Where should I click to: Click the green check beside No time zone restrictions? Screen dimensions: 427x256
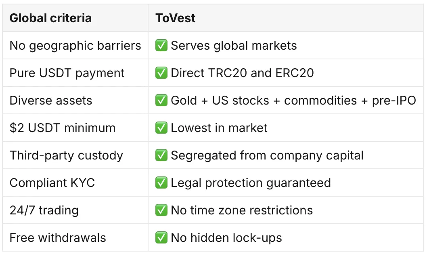161,210
